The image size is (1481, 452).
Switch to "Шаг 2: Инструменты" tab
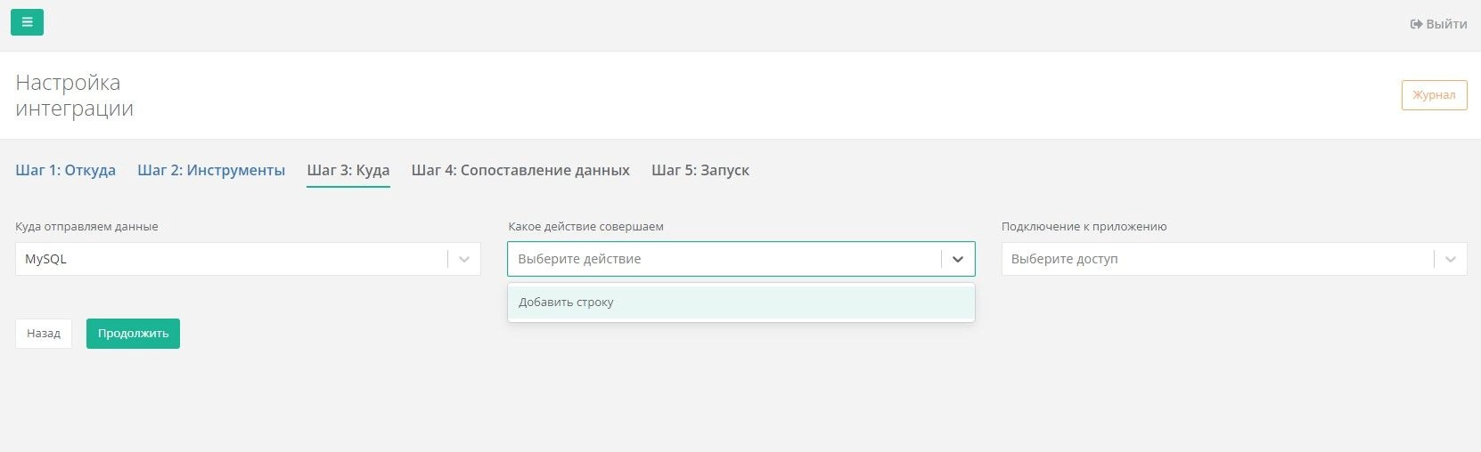pyautogui.click(x=211, y=170)
